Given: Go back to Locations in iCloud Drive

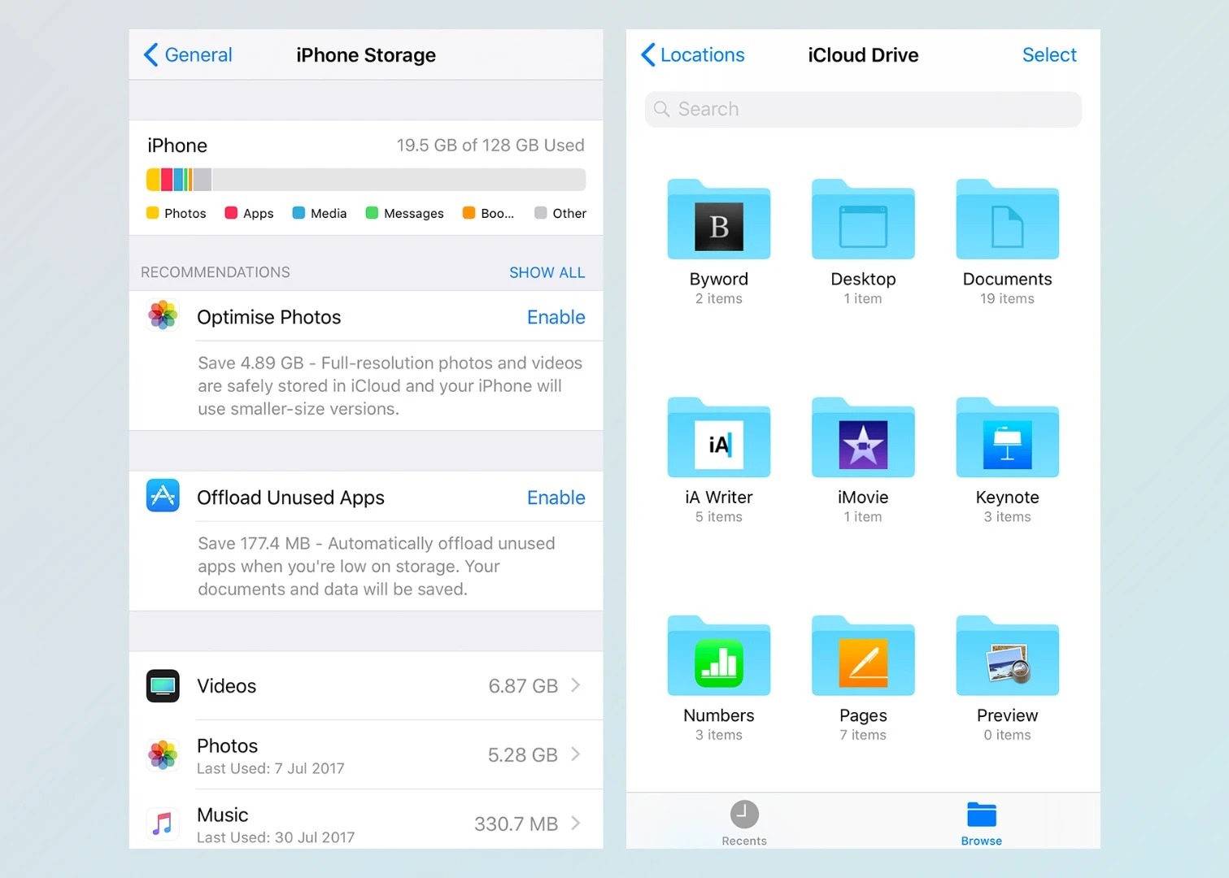Looking at the screenshot, I should (693, 55).
